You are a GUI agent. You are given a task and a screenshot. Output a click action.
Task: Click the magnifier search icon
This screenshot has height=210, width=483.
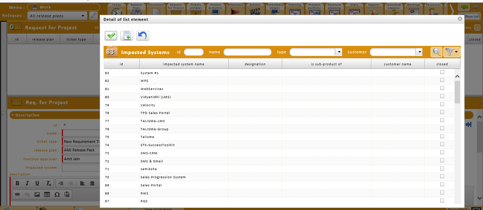437,52
